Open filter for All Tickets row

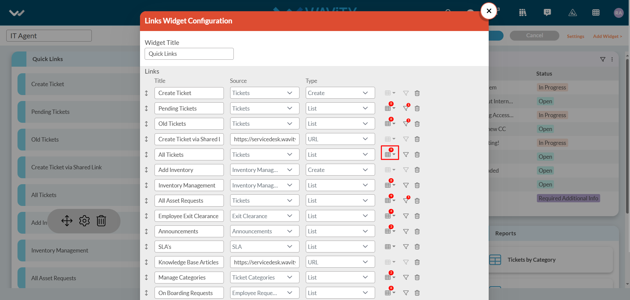(x=406, y=154)
